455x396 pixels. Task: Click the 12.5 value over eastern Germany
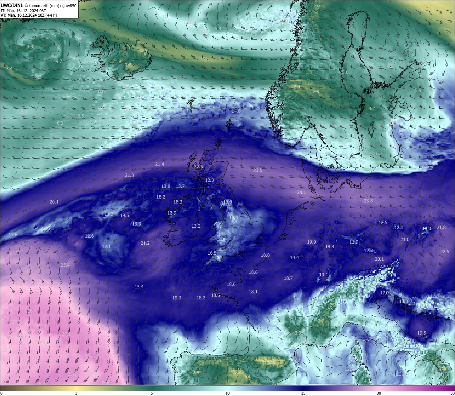coord(383,222)
